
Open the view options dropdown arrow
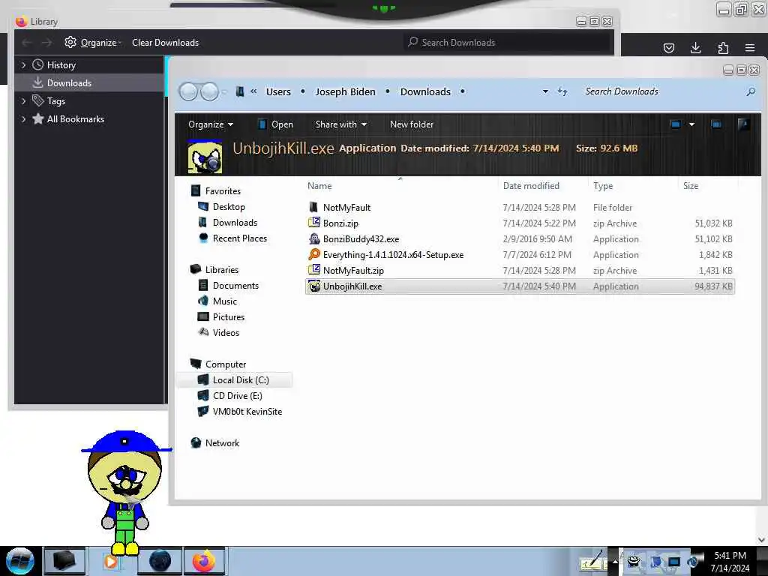pyautogui.click(x=691, y=124)
